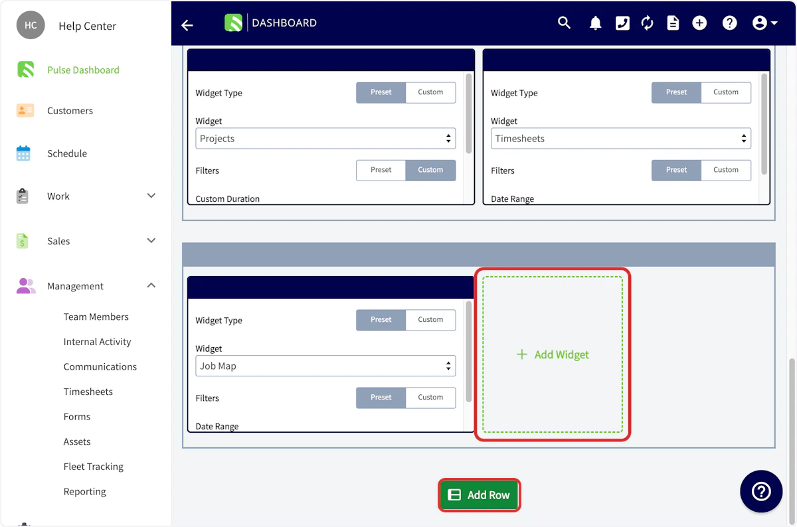Select Custom filters for Timesheets widget
The image size is (797, 527).
coord(726,170)
